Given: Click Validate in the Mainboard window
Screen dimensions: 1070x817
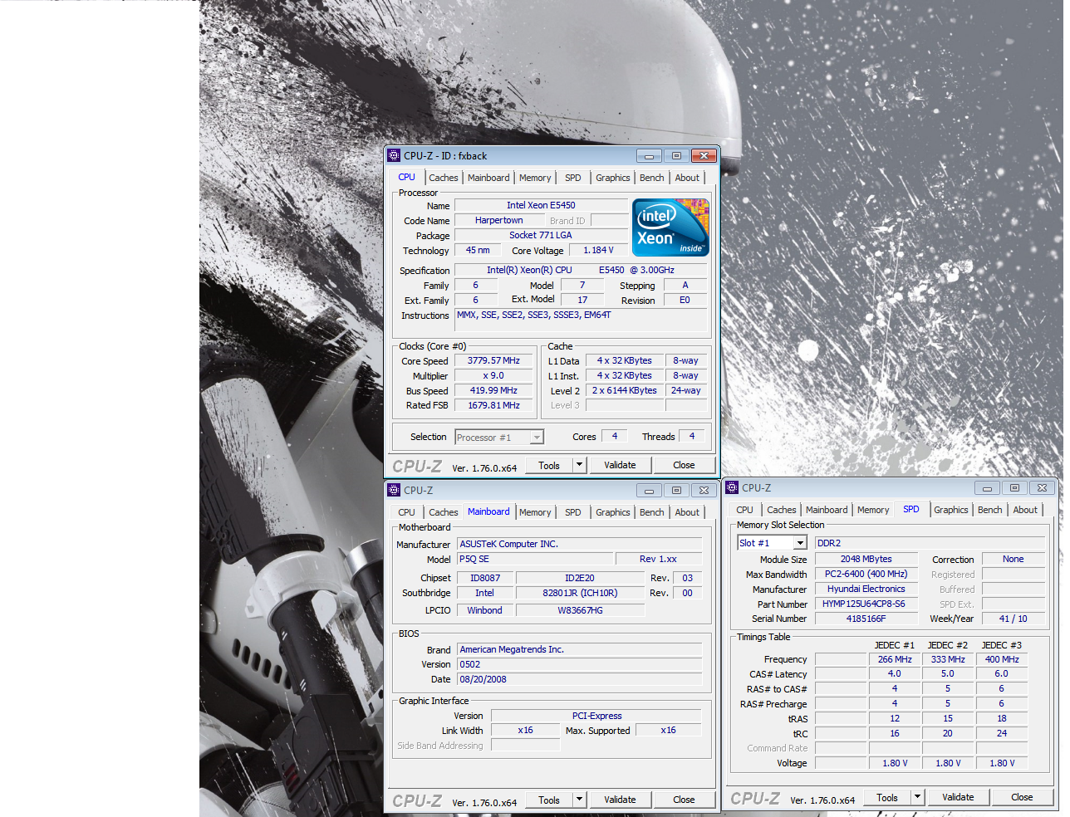Looking at the screenshot, I should click(x=620, y=800).
